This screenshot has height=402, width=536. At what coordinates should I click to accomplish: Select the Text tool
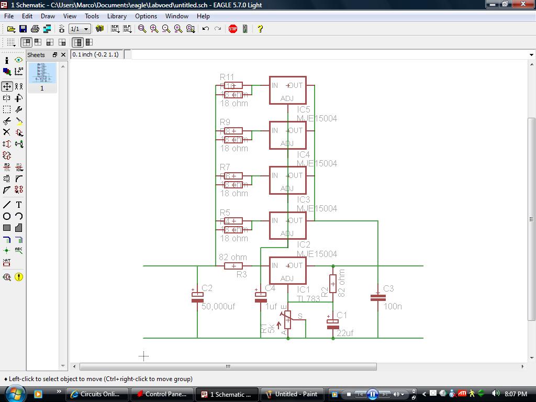click(x=19, y=205)
